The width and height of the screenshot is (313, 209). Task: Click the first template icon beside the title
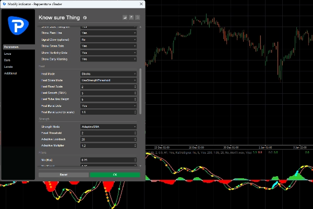(125, 18)
